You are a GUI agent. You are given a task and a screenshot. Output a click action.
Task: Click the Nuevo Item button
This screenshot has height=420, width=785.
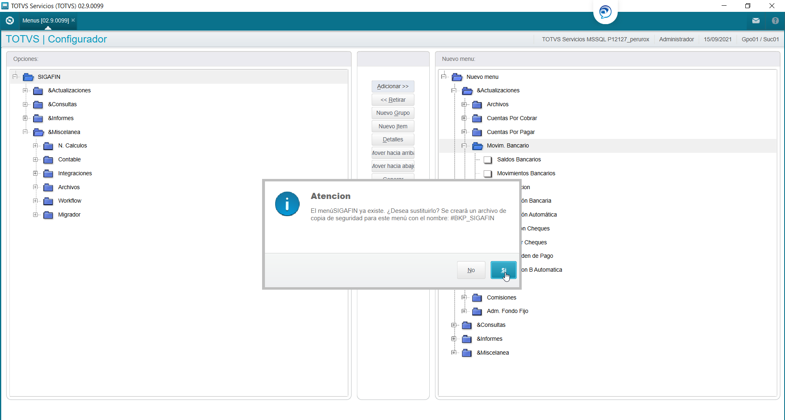click(x=393, y=126)
